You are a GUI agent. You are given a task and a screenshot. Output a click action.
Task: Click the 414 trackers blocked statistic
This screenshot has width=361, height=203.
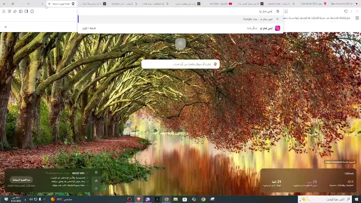click(342, 183)
